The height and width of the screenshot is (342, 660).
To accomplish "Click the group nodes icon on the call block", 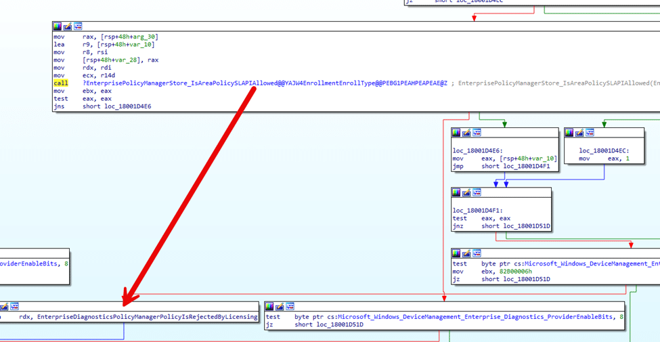I will point(78,26).
